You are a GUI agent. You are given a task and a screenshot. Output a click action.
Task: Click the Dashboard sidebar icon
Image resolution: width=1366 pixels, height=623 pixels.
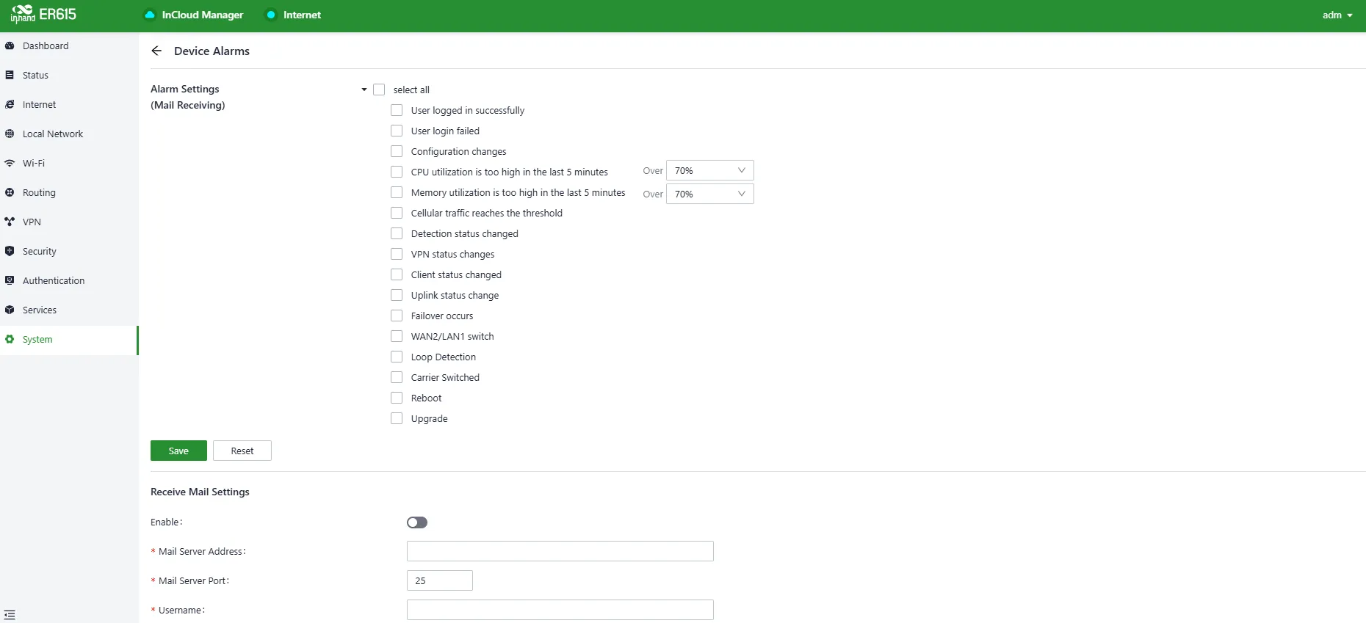(x=10, y=45)
